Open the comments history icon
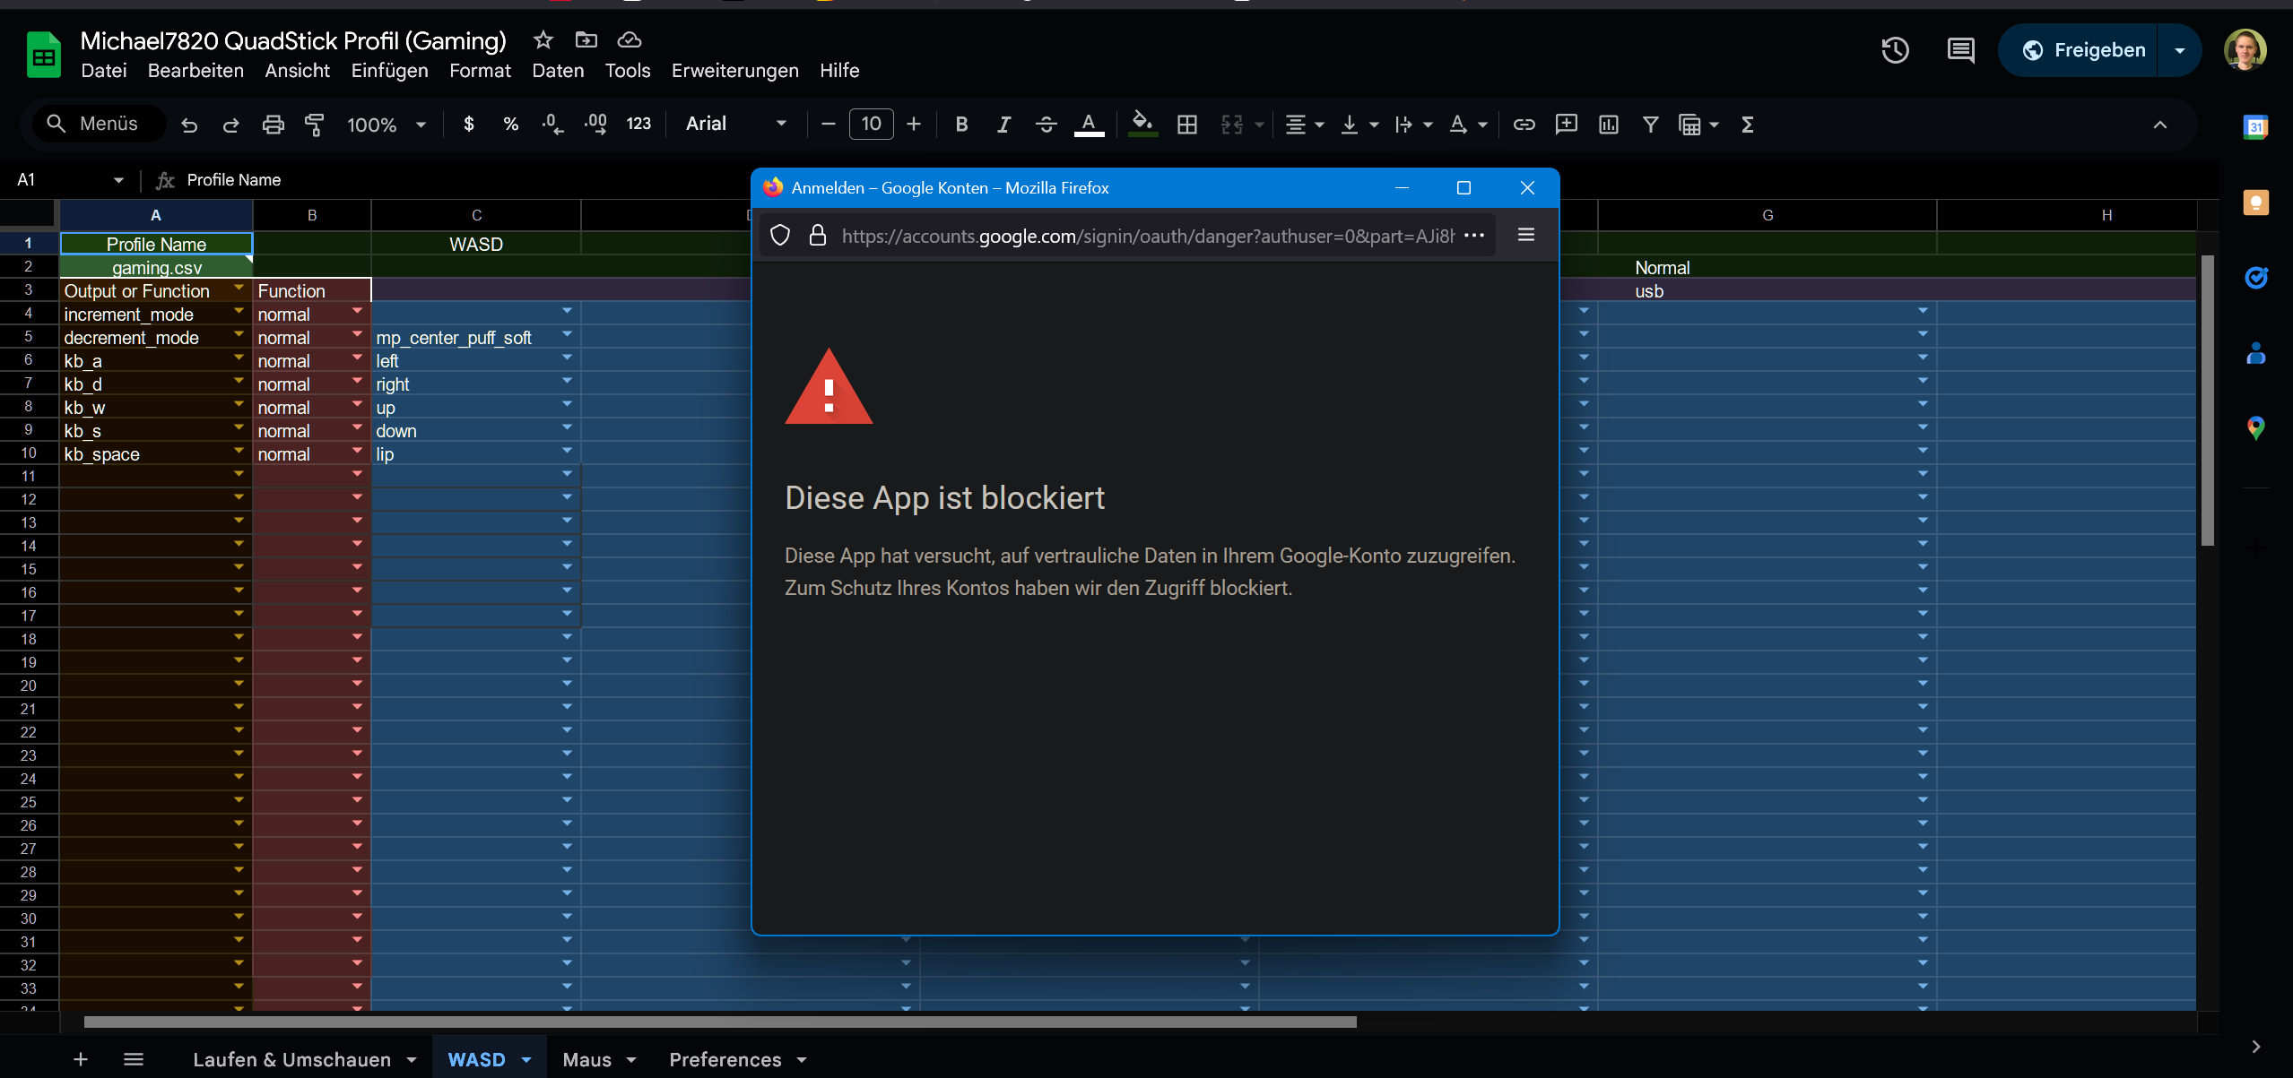 (x=1960, y=50)
